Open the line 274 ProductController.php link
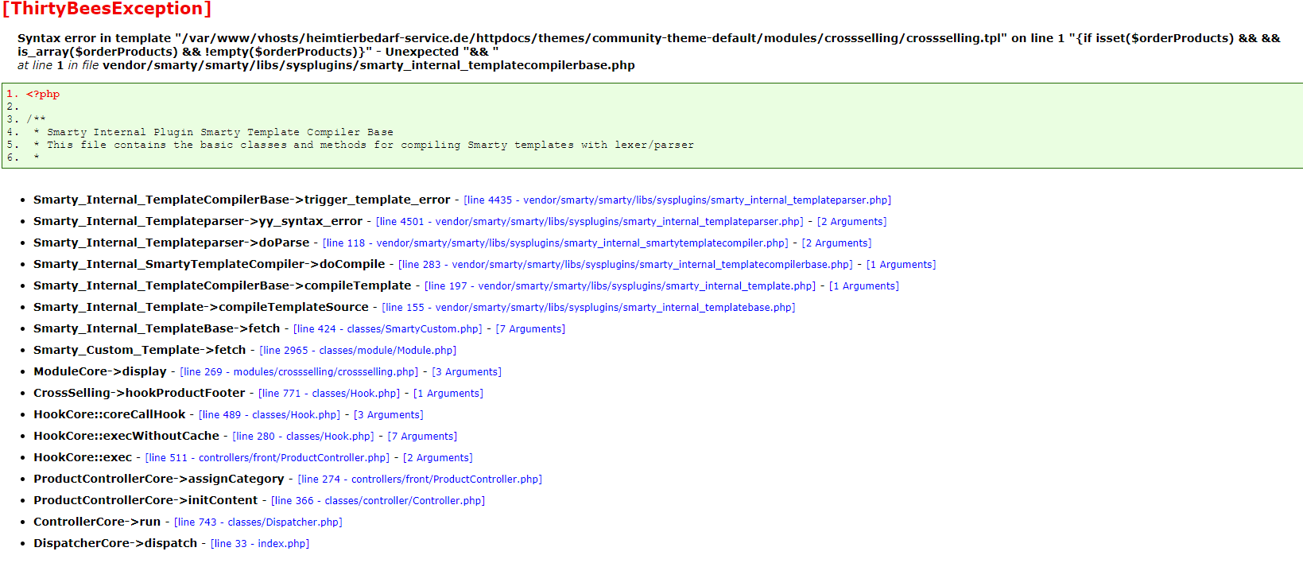1303x563 pixels. 420,480
